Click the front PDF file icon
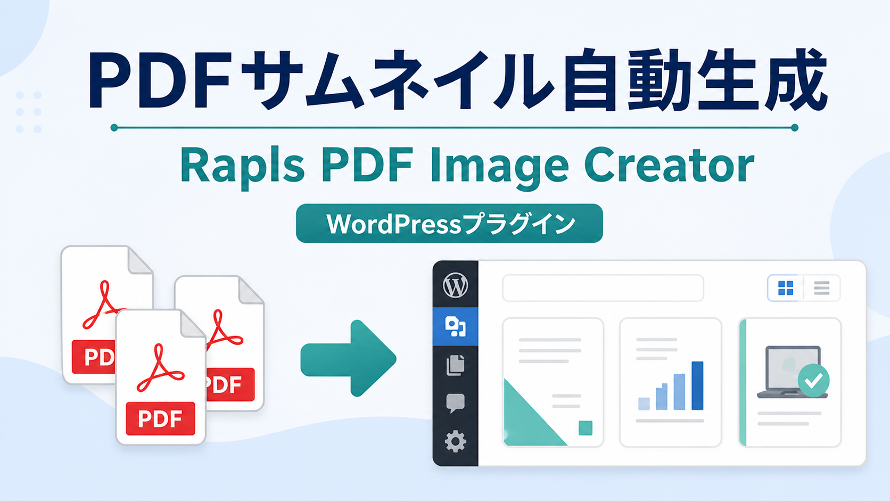Image resolution: width=890 pixels, height=501 pixels. pos(161,377)
